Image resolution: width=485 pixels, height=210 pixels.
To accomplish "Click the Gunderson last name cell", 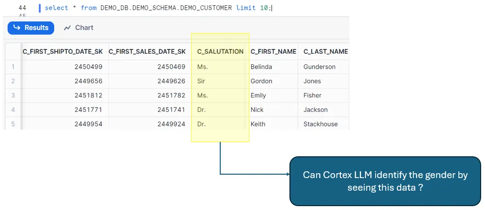I will pos(319,67).
